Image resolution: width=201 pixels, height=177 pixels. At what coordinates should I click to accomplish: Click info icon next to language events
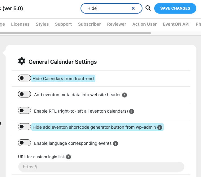(115, 144)
